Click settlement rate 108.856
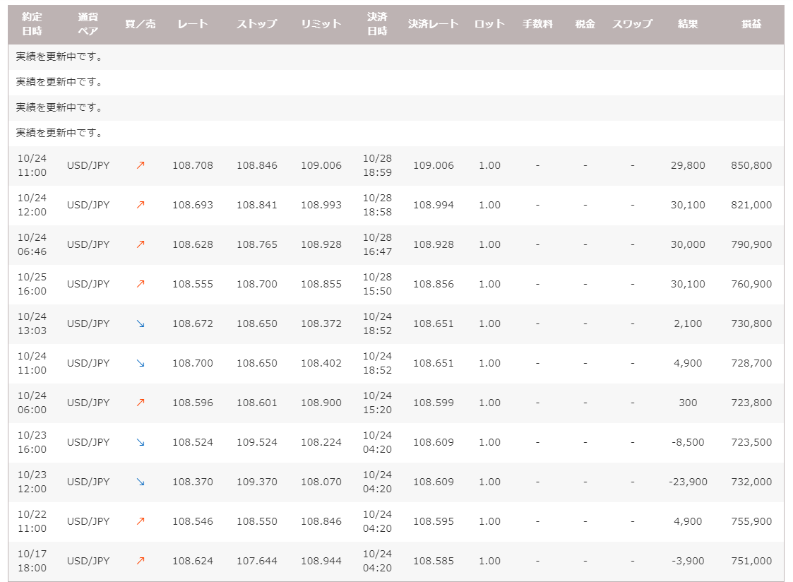Screen dimensions: 793x582 tap(434, 284)
